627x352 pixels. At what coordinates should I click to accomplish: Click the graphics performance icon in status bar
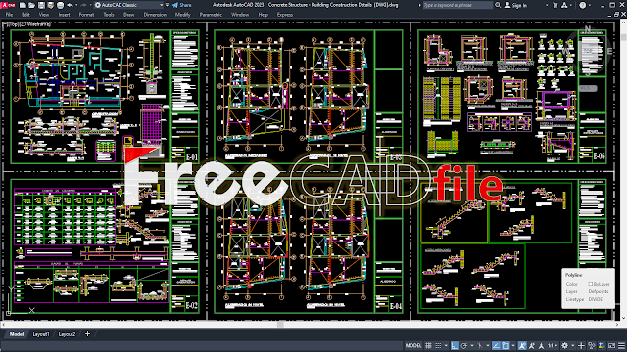coord(602,346)
